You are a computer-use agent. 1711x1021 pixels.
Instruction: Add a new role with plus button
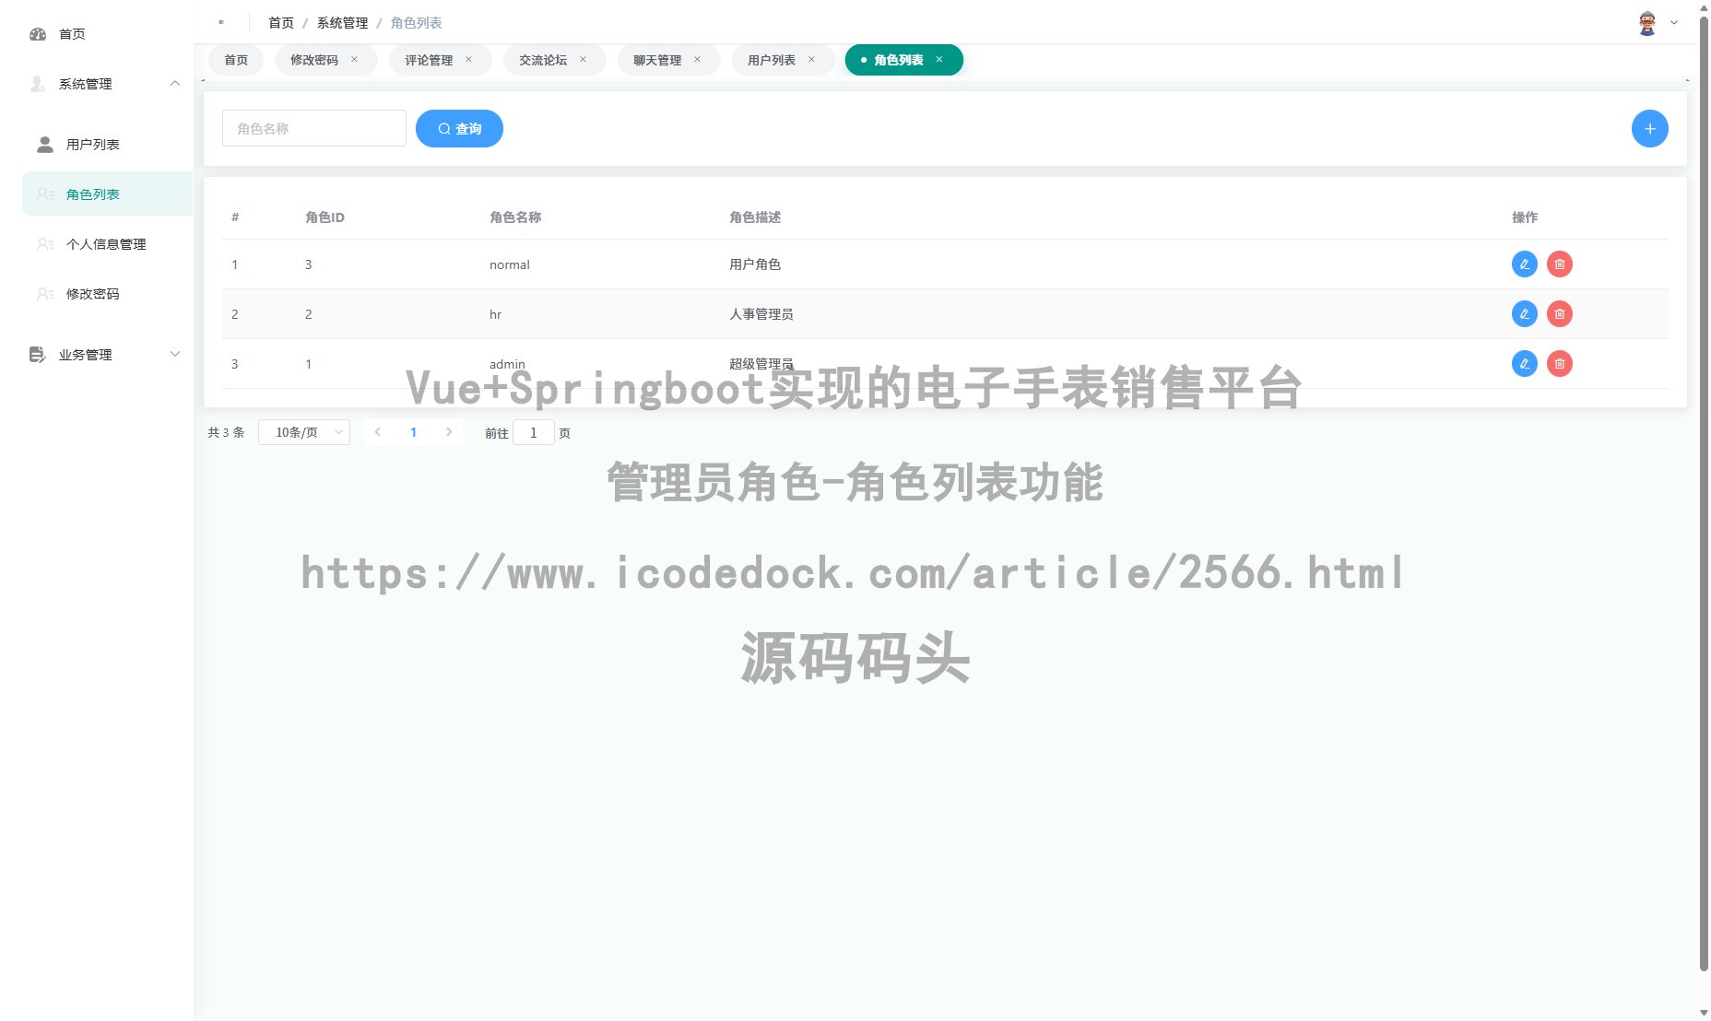click(1649, 128)
